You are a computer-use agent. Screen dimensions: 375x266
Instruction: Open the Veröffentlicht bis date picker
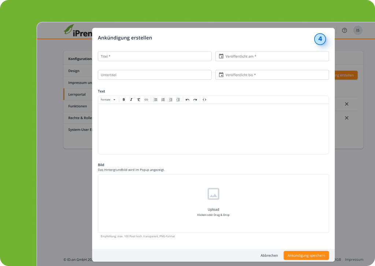coord(221,75)
